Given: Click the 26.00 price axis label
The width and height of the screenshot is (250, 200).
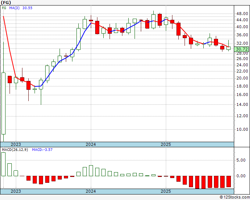Looking at the screenshot, I should [242, 59].
